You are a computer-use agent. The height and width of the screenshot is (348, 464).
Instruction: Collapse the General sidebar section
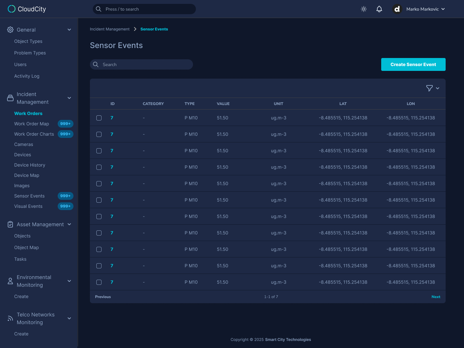69,29
